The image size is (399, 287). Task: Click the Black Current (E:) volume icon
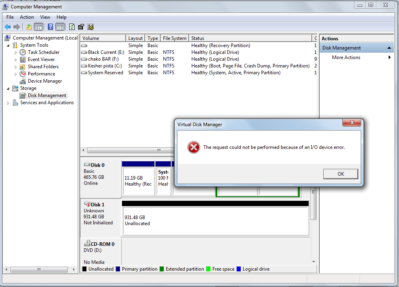coord(84,52)
